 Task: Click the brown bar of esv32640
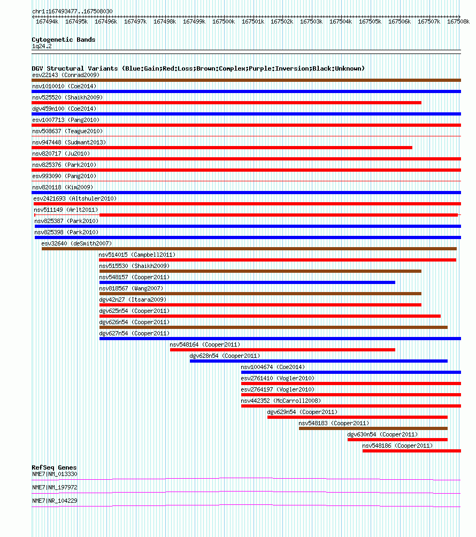(x=249, y=249)
